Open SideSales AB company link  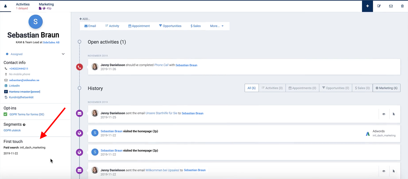[51, 42]
